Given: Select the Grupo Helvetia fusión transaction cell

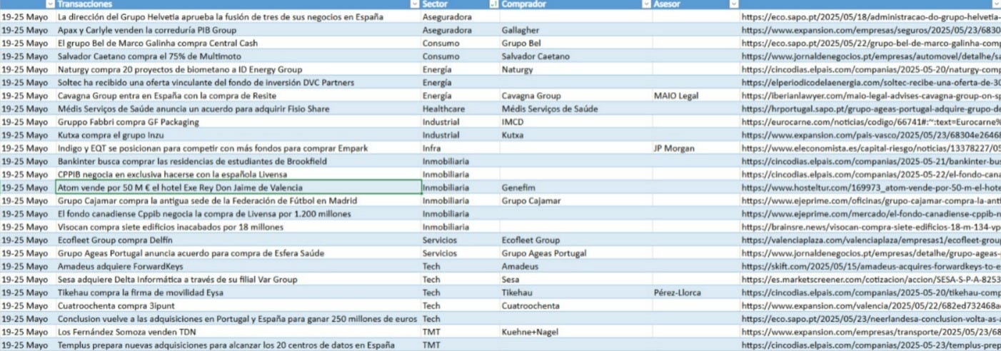Looking at the screenshot, I should click(x=238, y=16).
